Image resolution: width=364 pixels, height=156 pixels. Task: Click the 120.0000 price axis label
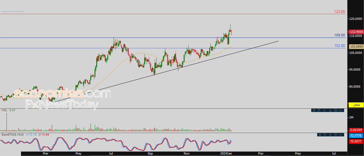355,19
